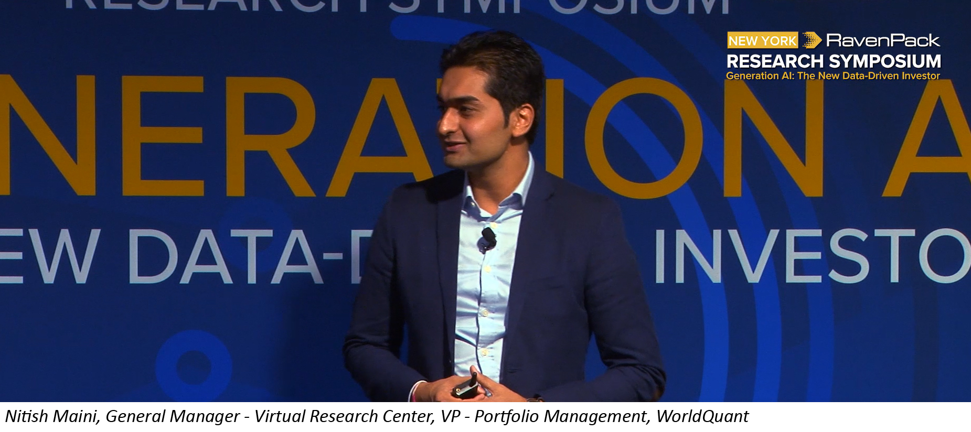971x432 pixels.
Task: Click the RavenPack logo arrow icon
Action: (x=812, y=40)
